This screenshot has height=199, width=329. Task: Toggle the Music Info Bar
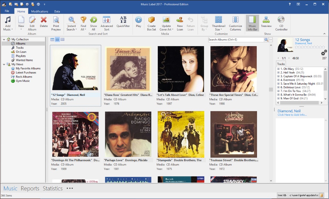tap(252, 23)
